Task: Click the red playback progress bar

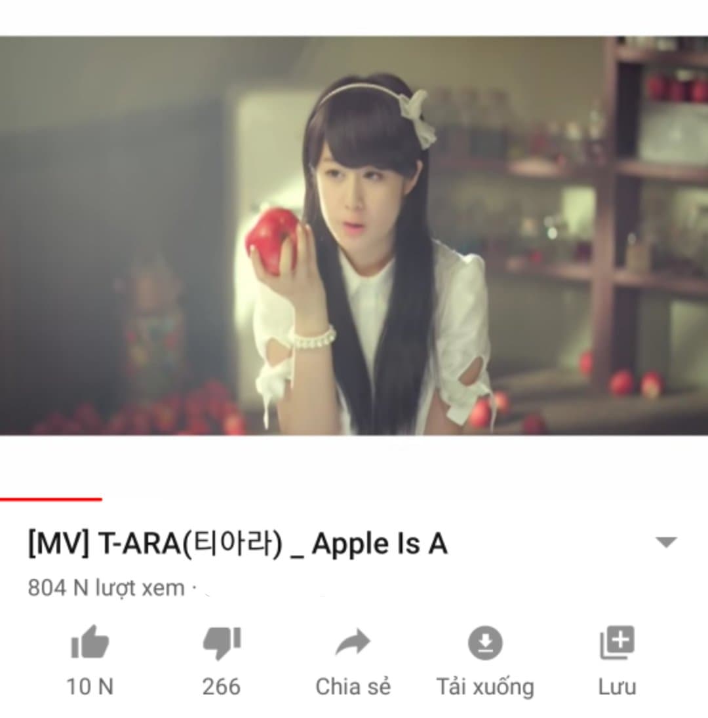Action: pyautogui.click(x=51, y=499)
